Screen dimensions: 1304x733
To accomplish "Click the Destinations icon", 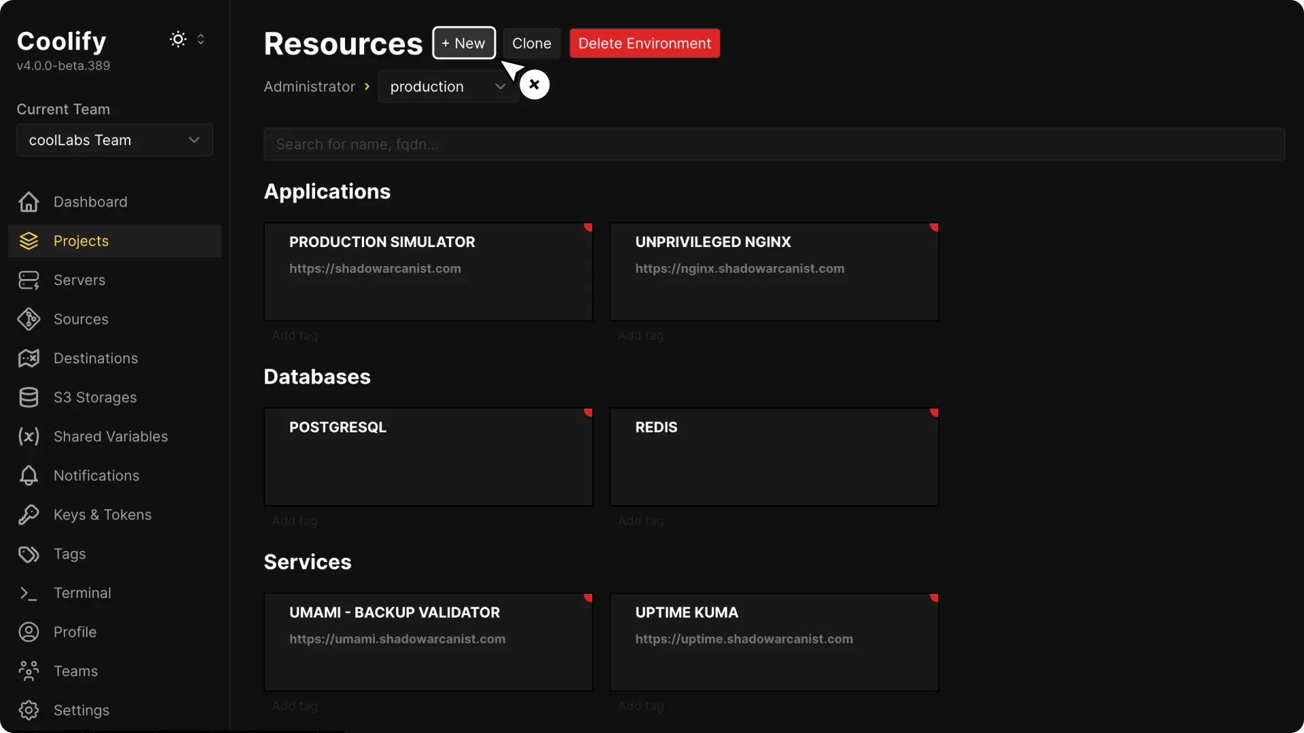I will click(x=29, y=358).
